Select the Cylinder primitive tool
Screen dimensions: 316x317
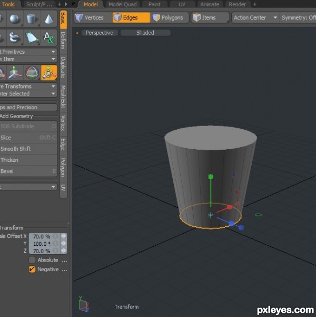pos(32,19)
